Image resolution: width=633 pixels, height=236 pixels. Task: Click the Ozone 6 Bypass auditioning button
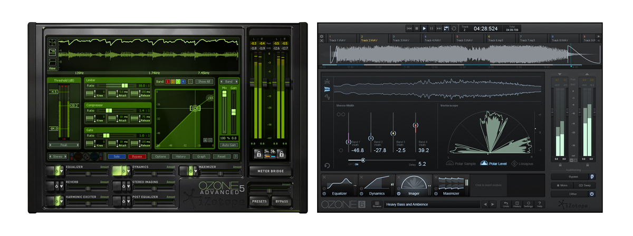click(570, 176)
